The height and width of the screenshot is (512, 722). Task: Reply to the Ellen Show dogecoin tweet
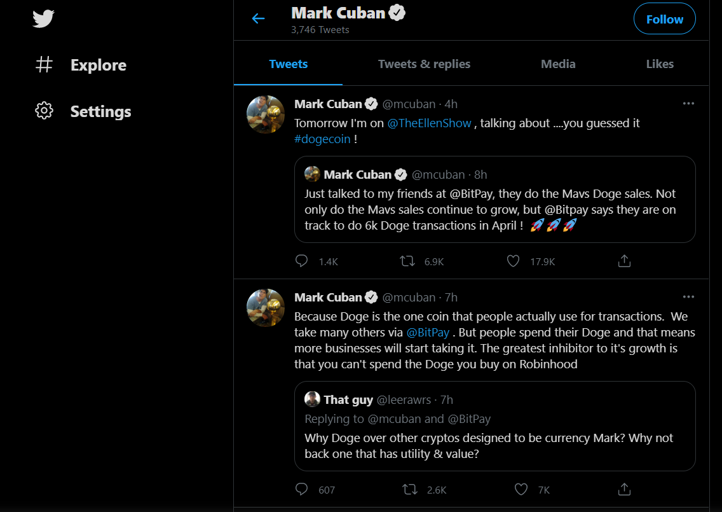coord(302,261)
